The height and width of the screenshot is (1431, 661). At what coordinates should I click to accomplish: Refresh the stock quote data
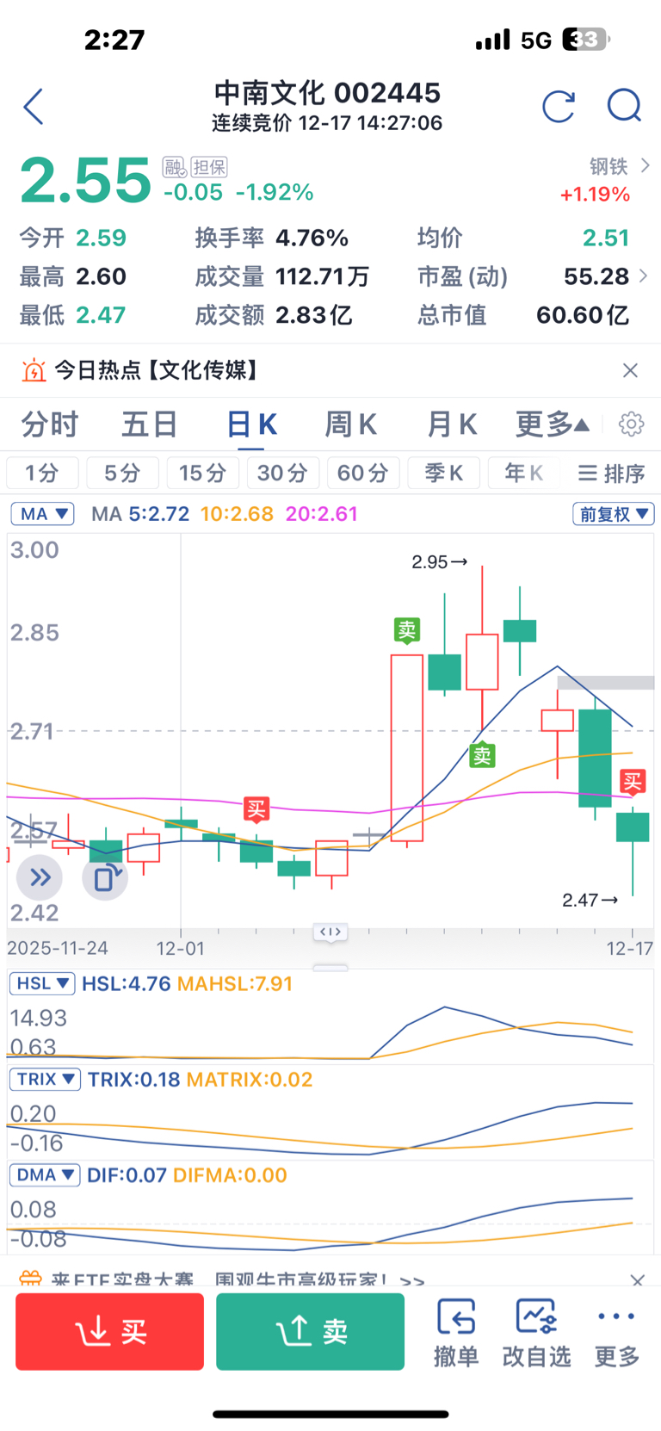559,107
